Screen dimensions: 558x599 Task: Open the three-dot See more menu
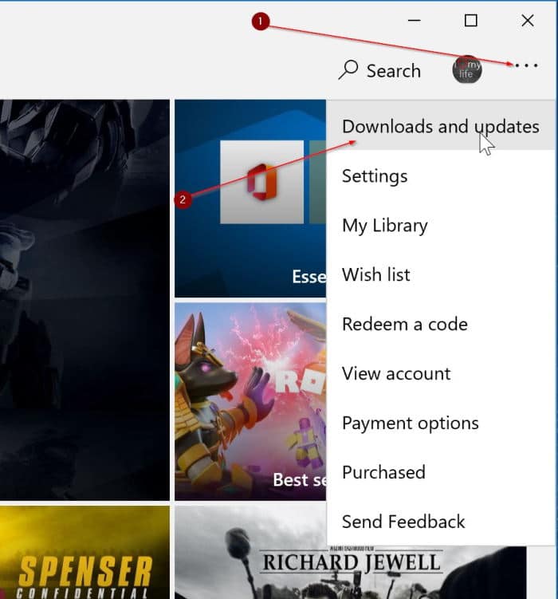click(526, 65)
